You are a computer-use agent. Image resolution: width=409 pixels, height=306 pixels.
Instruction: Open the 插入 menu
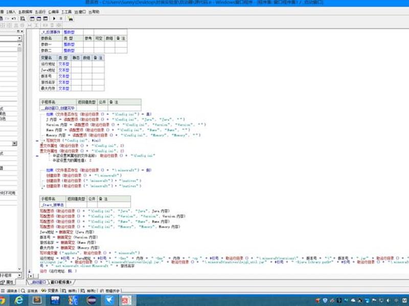click(x=11, y=12)
